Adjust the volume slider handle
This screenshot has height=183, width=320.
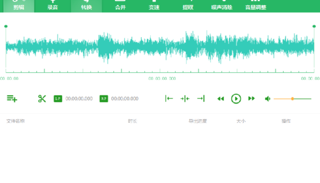[x=292, y=99]
